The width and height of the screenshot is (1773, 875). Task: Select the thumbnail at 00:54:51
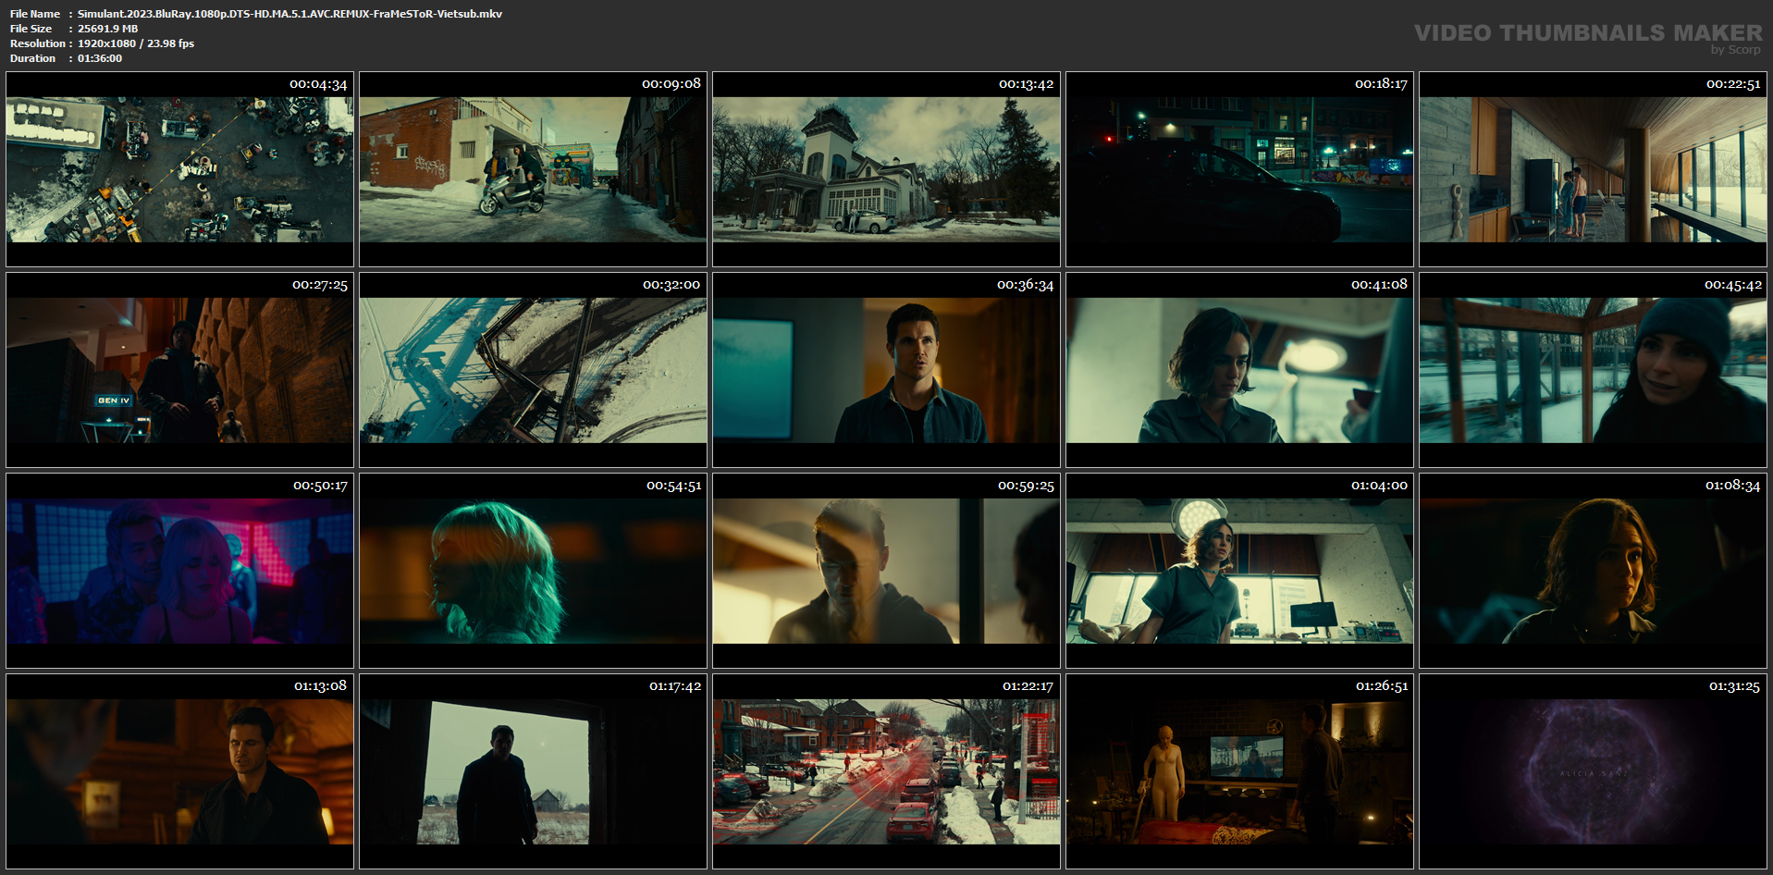[x=533, y=571]
